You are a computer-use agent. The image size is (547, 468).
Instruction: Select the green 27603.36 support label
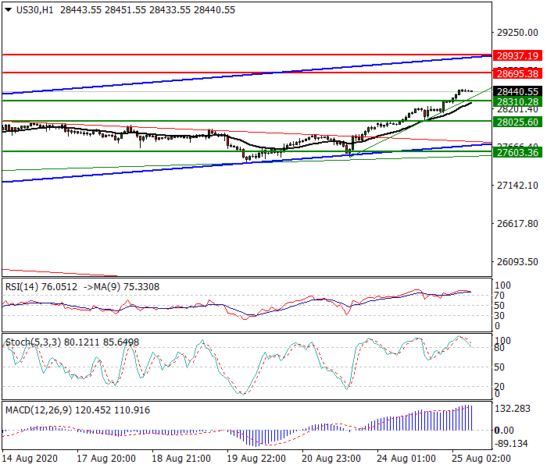point(517,152)
